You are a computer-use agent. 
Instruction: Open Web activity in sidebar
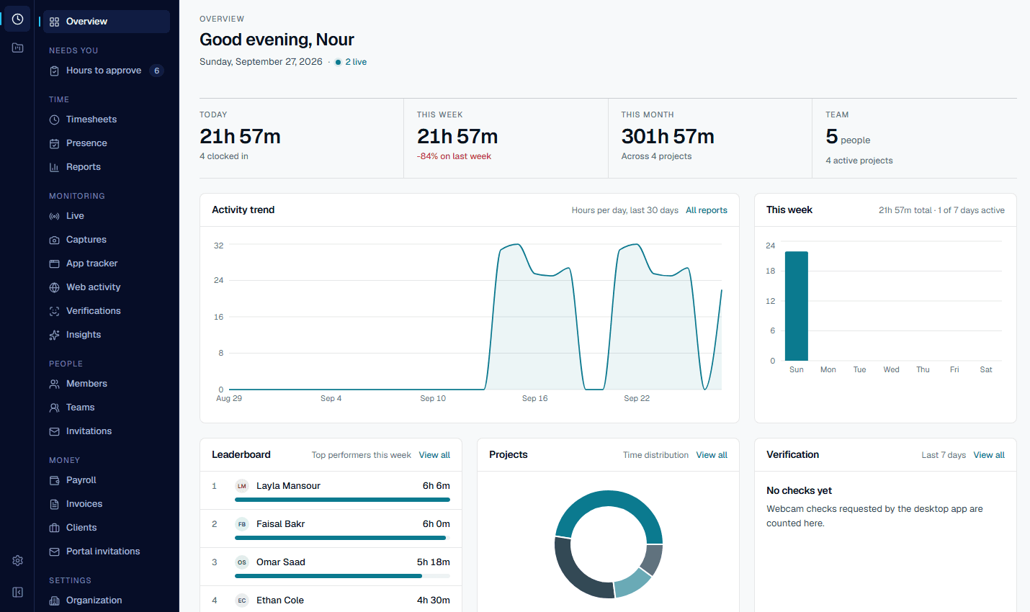(107, 287)
